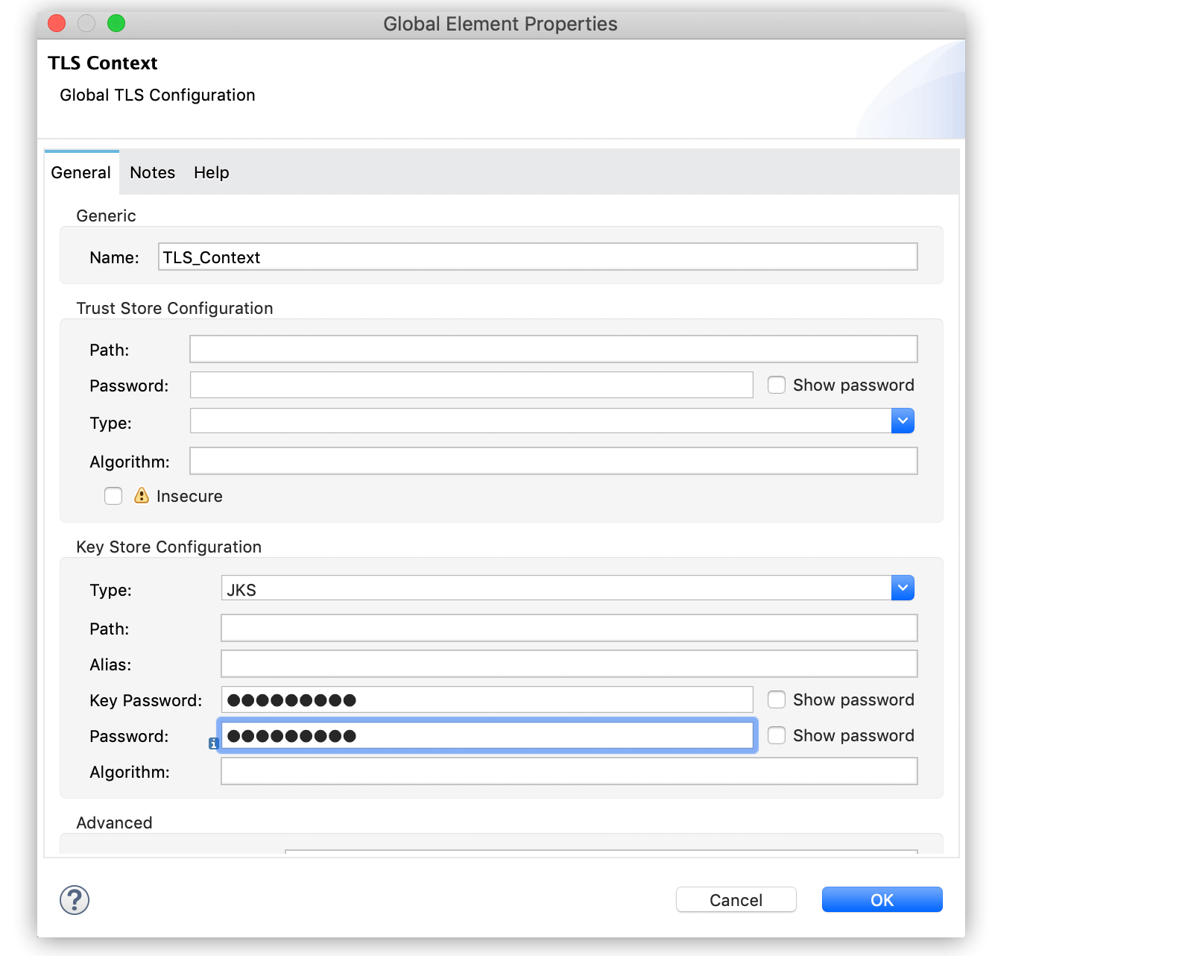This screenshot has height=956, width=1191.
Task: Click the Key Store Alias field
Action: [569, 664]
